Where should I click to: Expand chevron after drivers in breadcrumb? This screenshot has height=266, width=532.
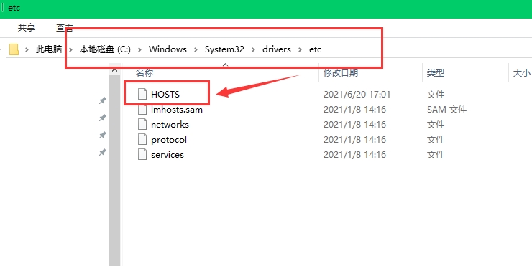(300, 49)
